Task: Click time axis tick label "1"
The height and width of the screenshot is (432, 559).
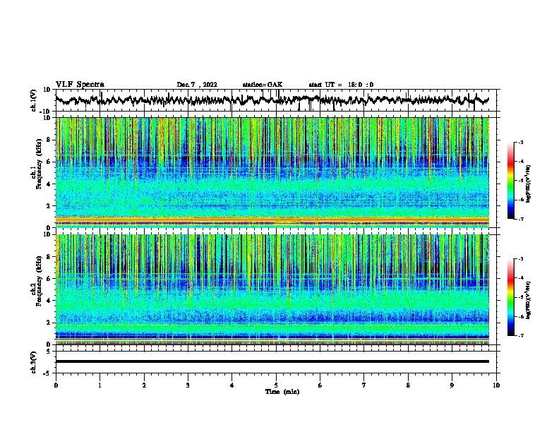Action: pyautogui.click(x=100, y=385)
